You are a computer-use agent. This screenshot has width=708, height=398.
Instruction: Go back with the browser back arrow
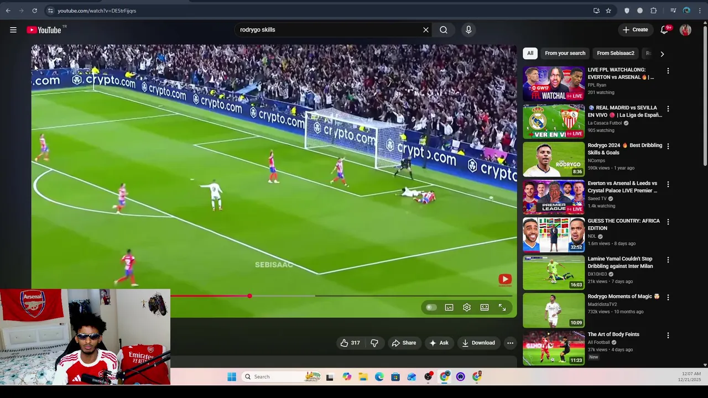(x=8, y=11)
